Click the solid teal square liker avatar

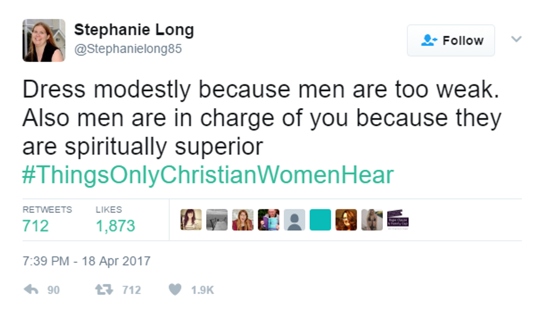(320, 220)
